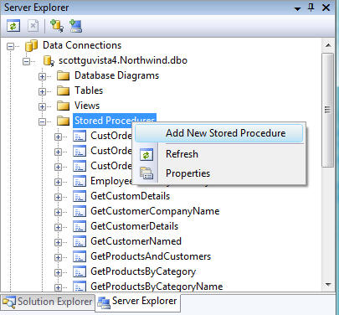Expand the GetCustomDetails procedure node
The width and height of the screenshot is (339, 315).
pyautogui.click(x=58, y=197)
